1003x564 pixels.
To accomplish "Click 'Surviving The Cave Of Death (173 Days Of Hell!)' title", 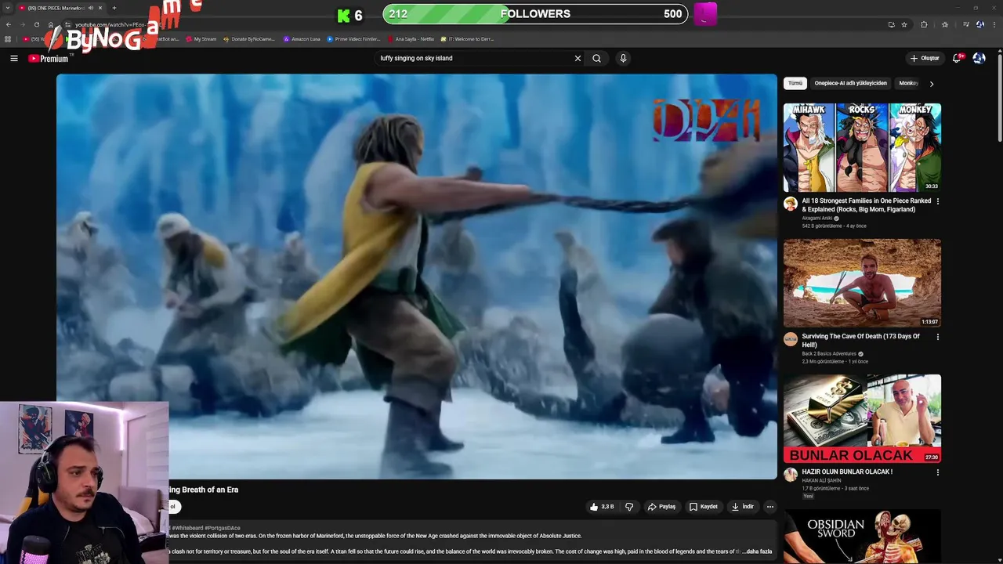I will tap(860, 341).
